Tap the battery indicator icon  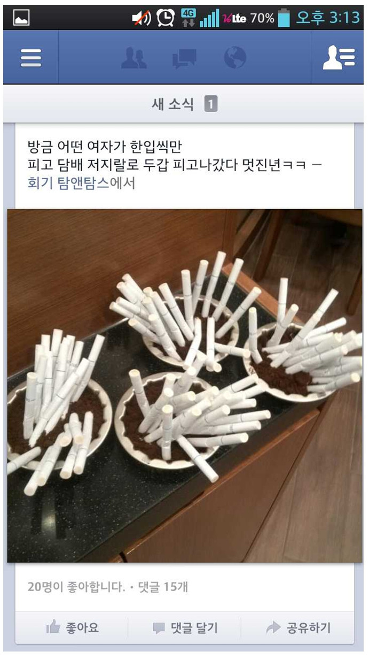[284, 19]
